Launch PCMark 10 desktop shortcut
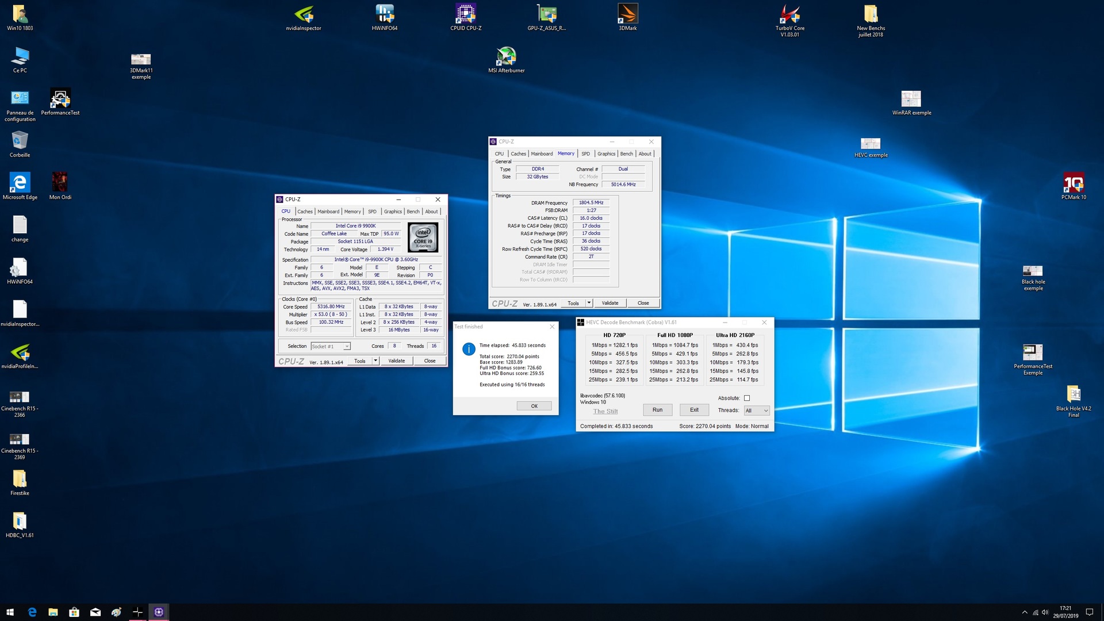Screen dimensions: 1104x621 (x=1074, y=186)
